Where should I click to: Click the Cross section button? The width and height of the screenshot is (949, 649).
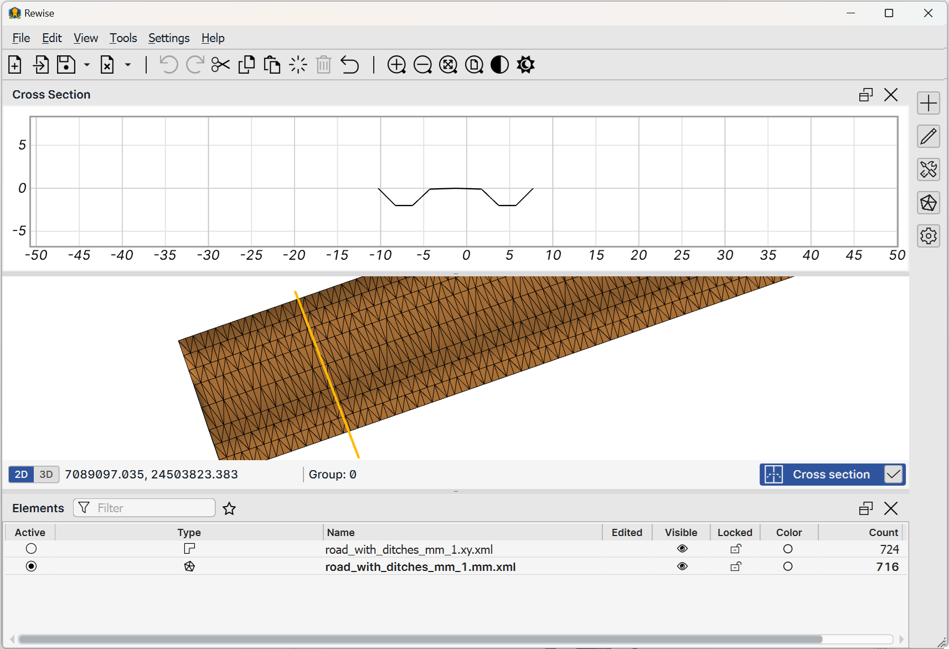[x=821, y=475]
